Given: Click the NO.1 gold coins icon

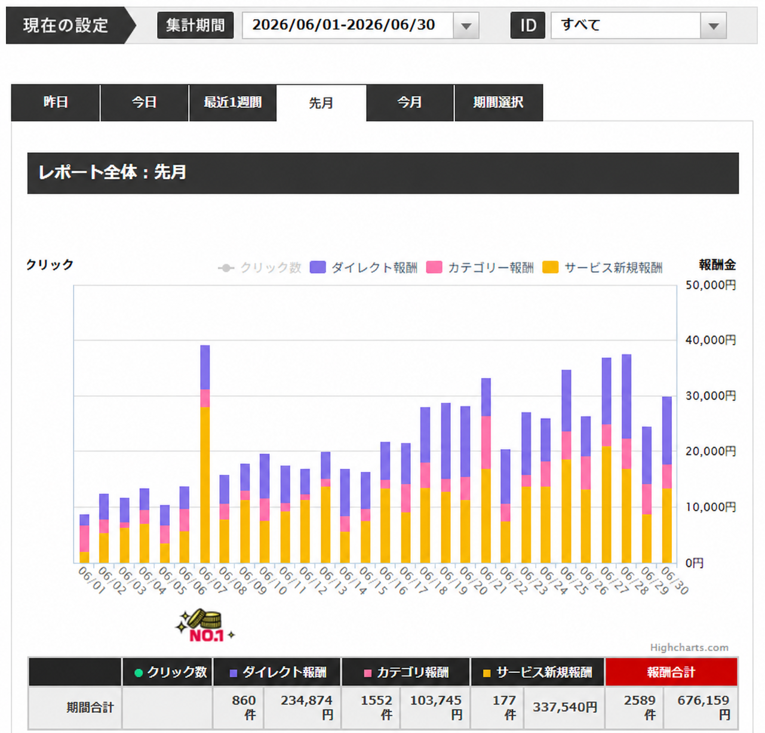Looking at the screenshot, I should point(205,626).
